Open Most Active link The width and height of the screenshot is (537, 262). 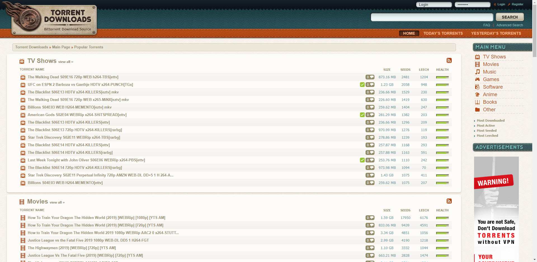486,126
